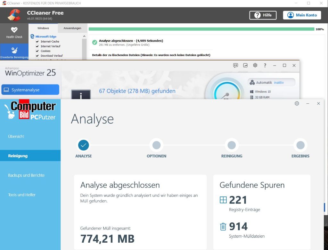
Task: Close the PCPutzer window
Action: (x=318, y=103)
